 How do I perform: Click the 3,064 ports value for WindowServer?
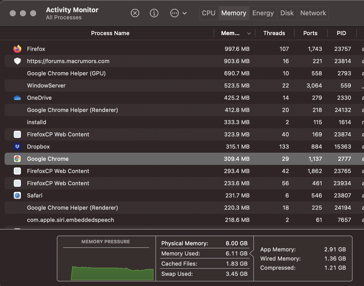coord(314,85)
